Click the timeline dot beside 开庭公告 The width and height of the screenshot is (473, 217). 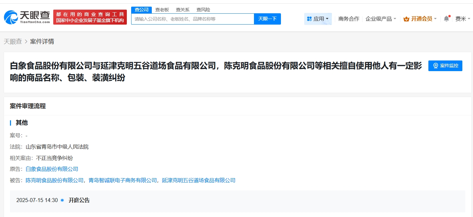pos(62,200)
